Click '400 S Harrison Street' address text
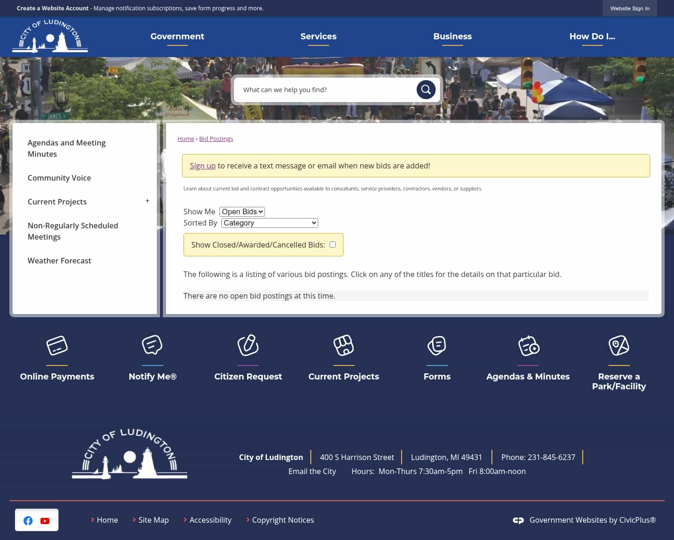The image size is (674, 540). coord(357,457)
